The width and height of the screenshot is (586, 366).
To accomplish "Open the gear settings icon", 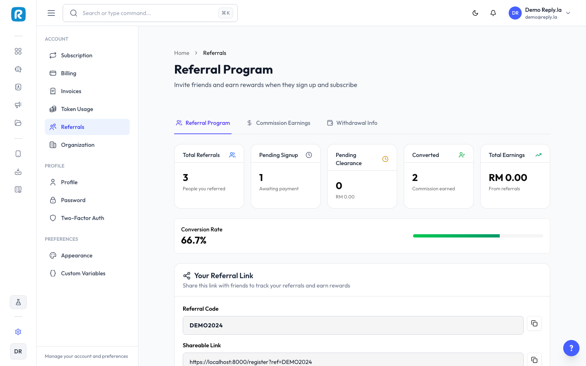I will [18, 332].
